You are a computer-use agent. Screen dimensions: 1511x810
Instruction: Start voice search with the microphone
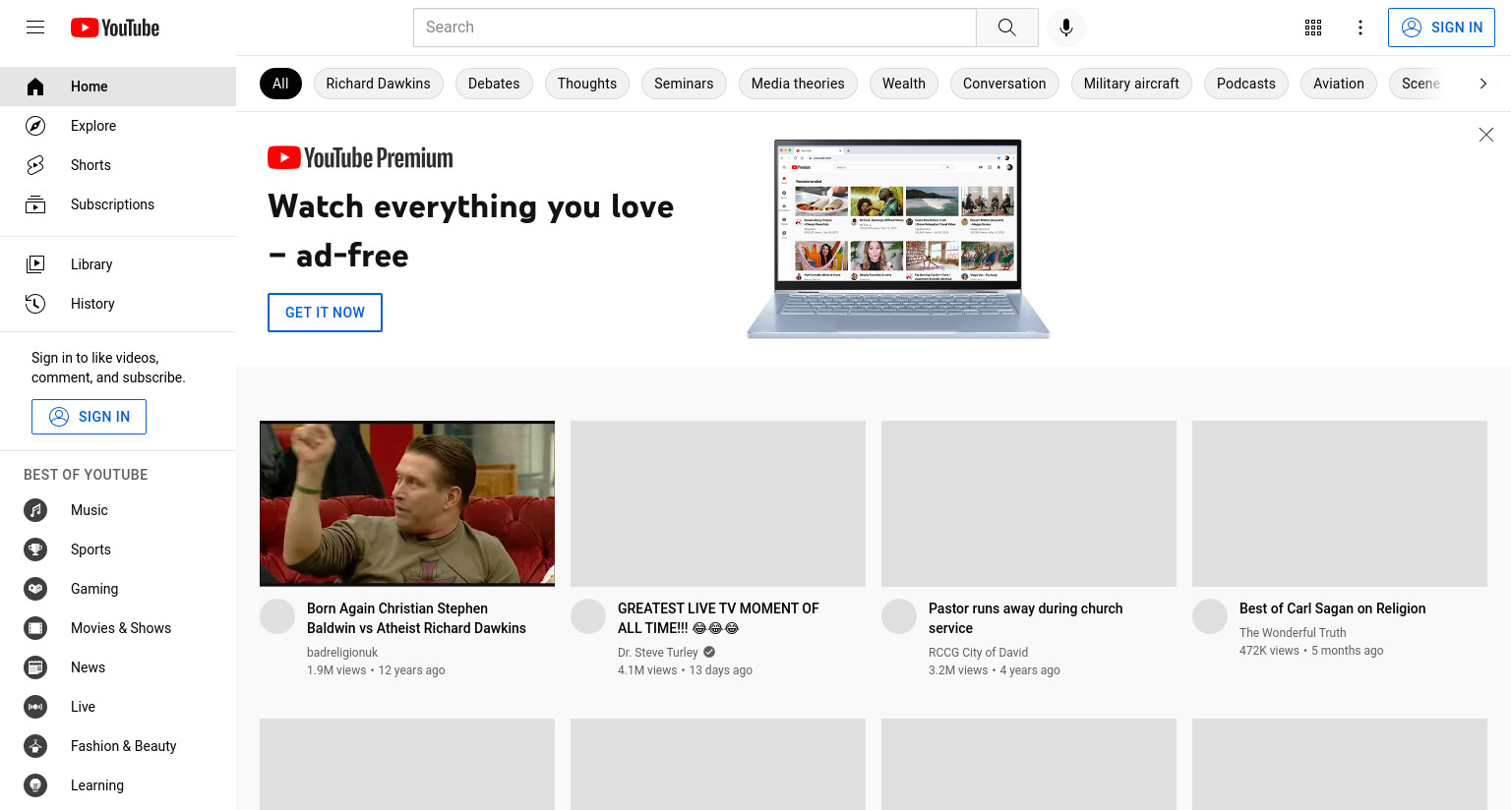click(1066, 28)
